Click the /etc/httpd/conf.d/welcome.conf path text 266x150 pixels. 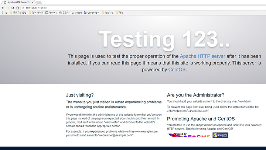tap(188, 111)
